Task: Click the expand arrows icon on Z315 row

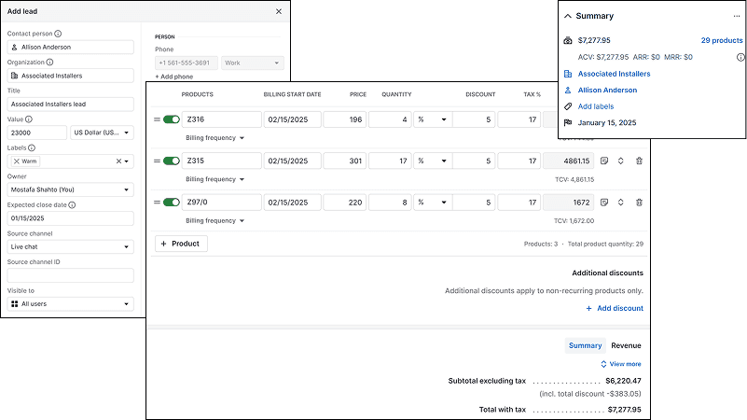Action: tap(621, 161)
